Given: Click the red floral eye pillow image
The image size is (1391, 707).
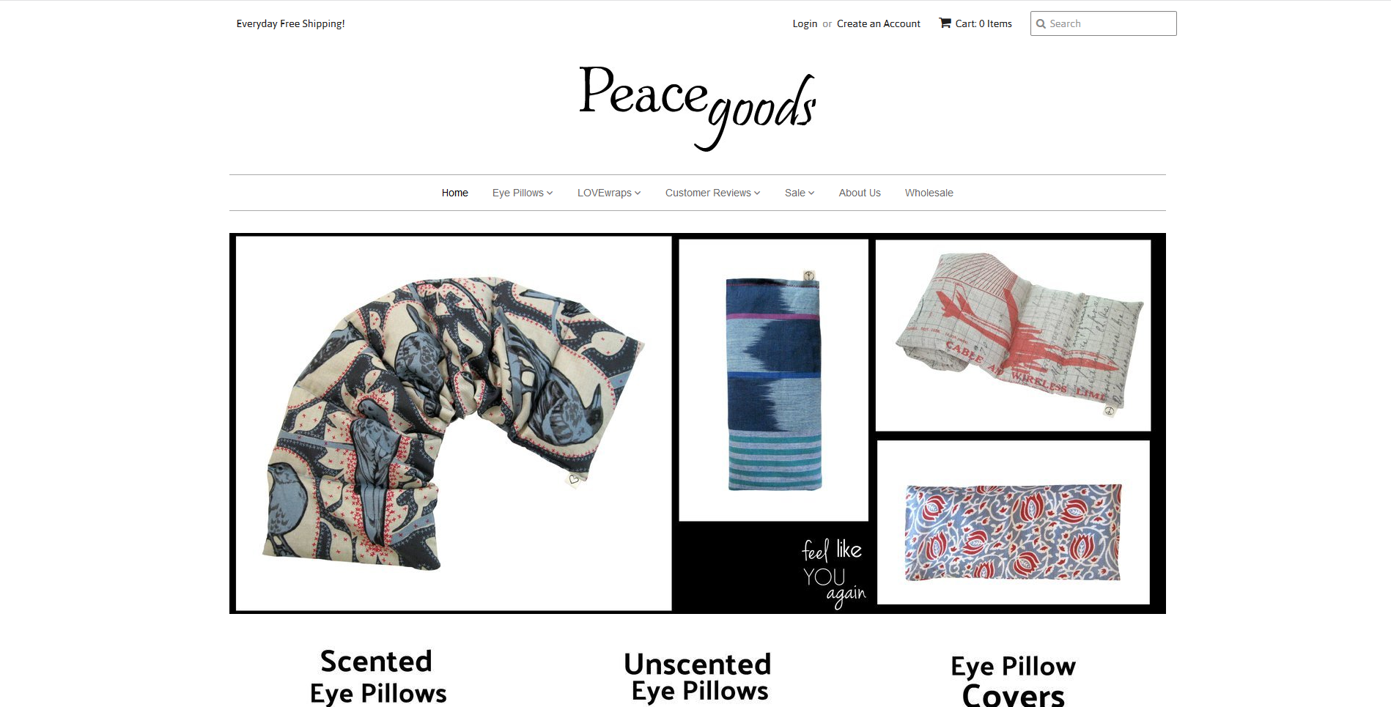Looking at the screenshot, I should (x=1013, y=522).
